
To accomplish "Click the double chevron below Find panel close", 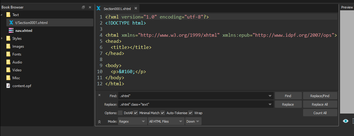I will (99, 122).
